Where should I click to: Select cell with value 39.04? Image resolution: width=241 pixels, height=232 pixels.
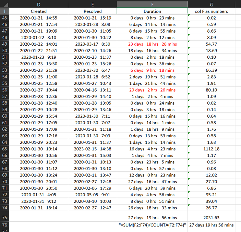pos(211,201)
